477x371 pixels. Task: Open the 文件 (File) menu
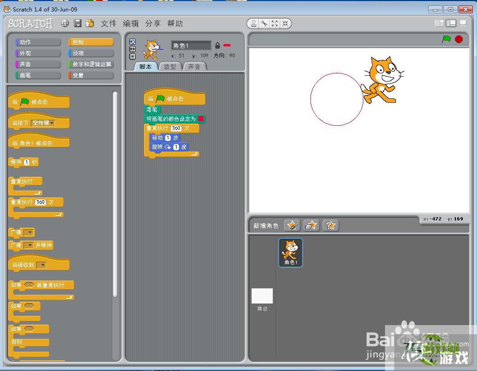109,23
